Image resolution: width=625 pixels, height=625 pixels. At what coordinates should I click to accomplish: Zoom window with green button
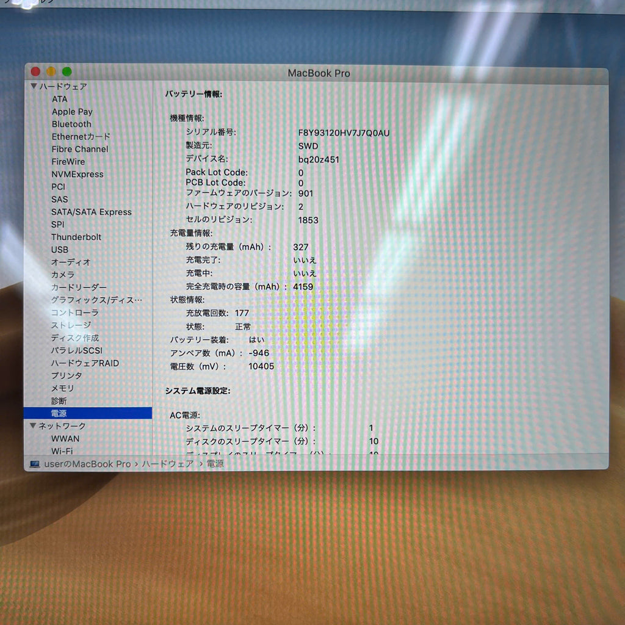tap(67, 71)
